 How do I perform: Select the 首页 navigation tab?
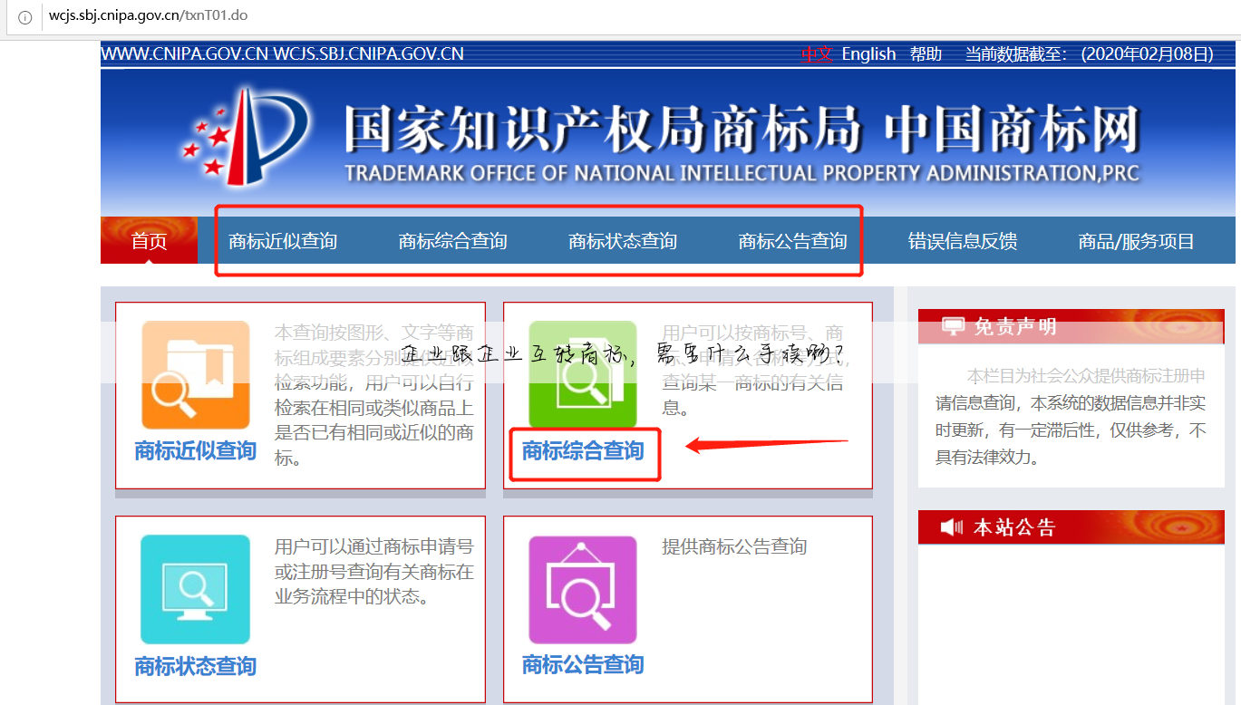pyautogui.click(x=148, y=240)
